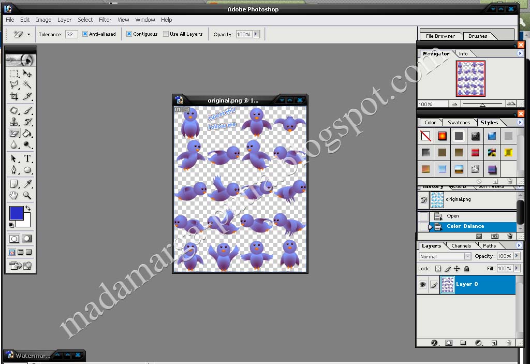Screen dimensions: 530x364
Task: Uncheck the Anti-aliased checkbox
Action: pos(85,34)
